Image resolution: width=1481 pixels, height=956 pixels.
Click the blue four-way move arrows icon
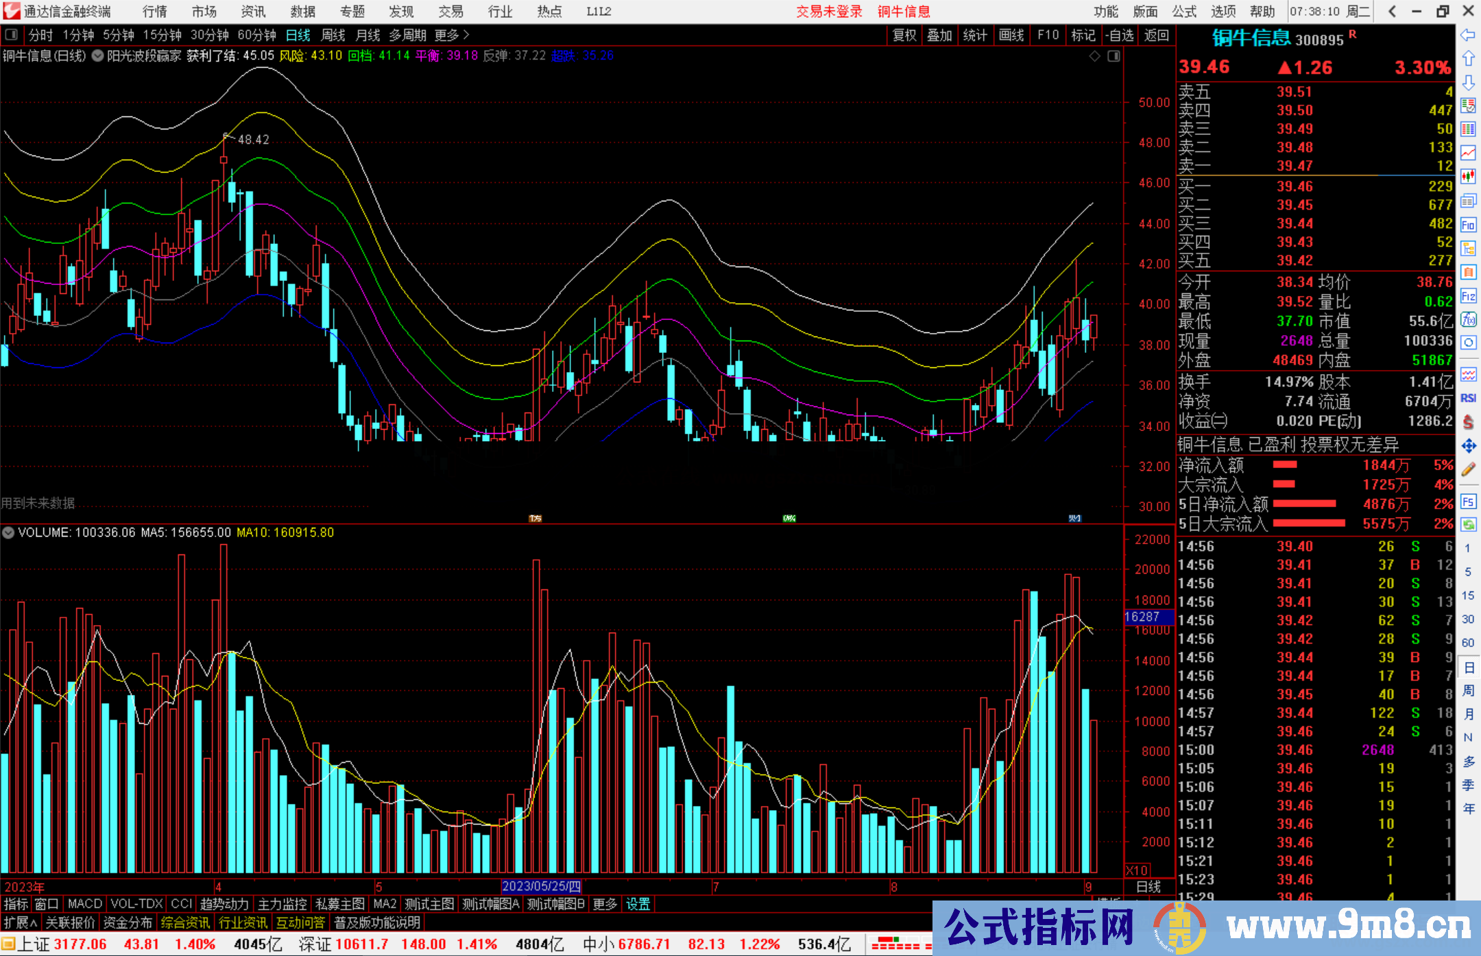pyautogui.click(x=1468, y=445)
